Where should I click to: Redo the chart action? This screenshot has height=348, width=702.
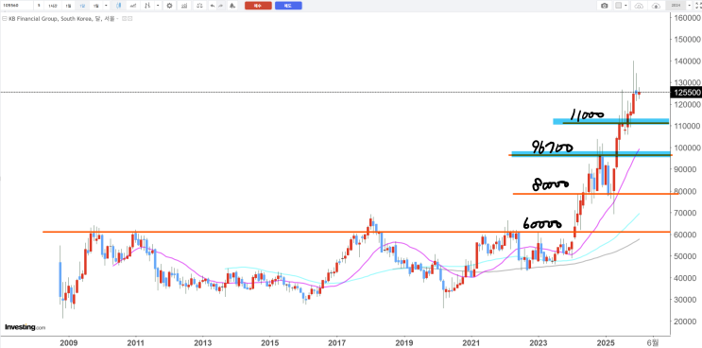click(x=221, y=6)
